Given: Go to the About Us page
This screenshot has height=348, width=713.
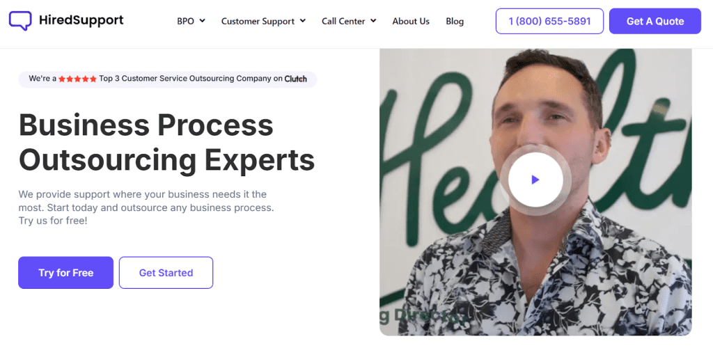Looking at the screenshot, I should tap(411, 21).
